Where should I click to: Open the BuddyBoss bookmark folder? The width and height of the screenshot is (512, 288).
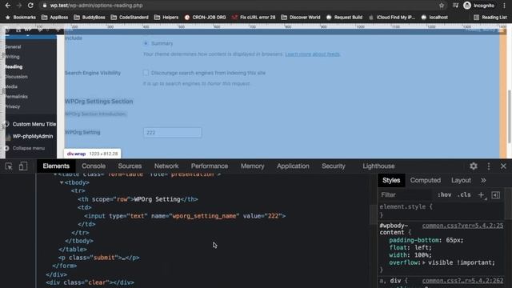click(90, 18)
